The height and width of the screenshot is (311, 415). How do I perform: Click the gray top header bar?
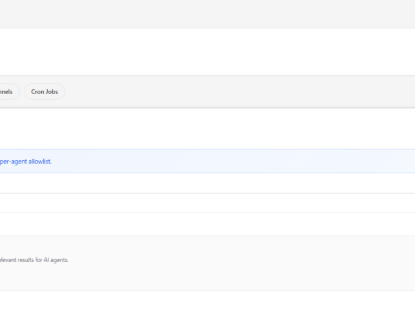click(199, 13)
